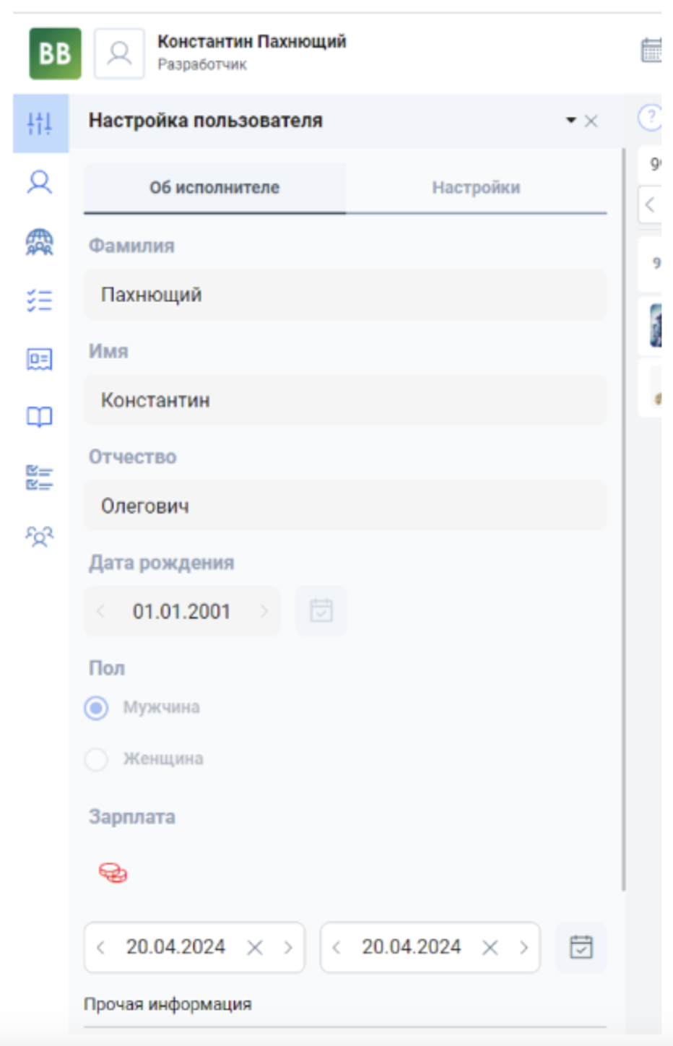Image resolution: width=673 pixels, height=1046 pixels.
Task: Step birth date forward one day
Action: tap(264, 611)
